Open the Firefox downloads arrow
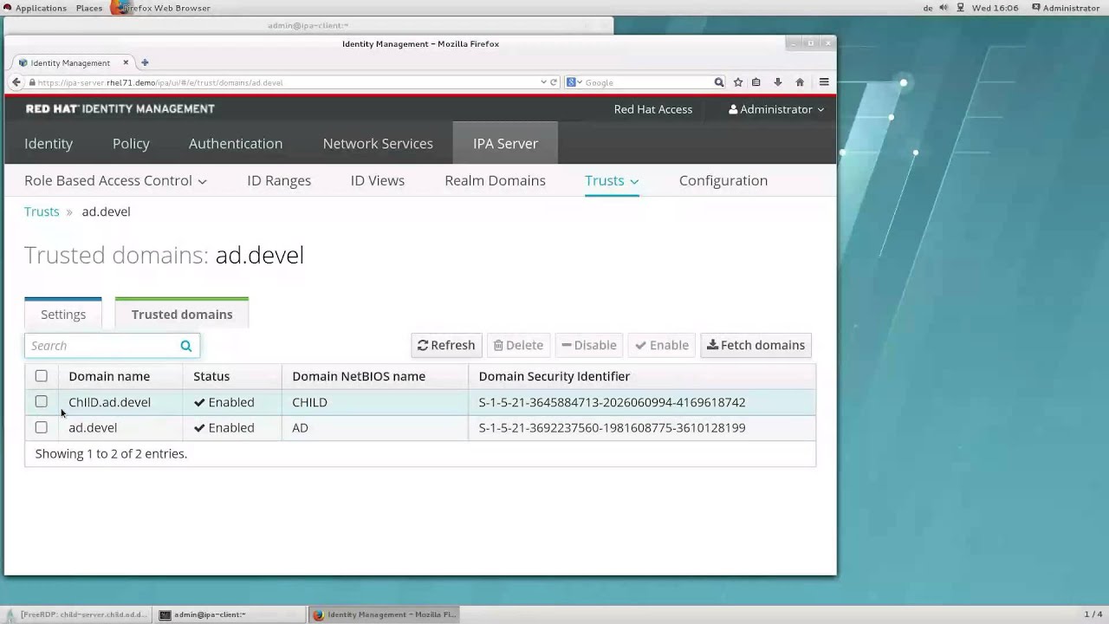Image resolution: width=1109 pixels, height=624 pixels. point(777,82)
